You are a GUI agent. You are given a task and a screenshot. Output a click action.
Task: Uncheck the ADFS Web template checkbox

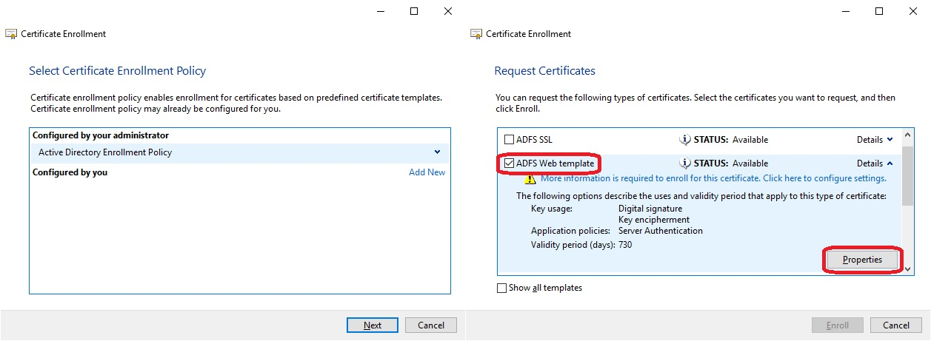pos(509,163)
